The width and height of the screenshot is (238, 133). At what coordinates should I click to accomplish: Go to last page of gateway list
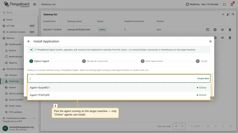[231, 126]
